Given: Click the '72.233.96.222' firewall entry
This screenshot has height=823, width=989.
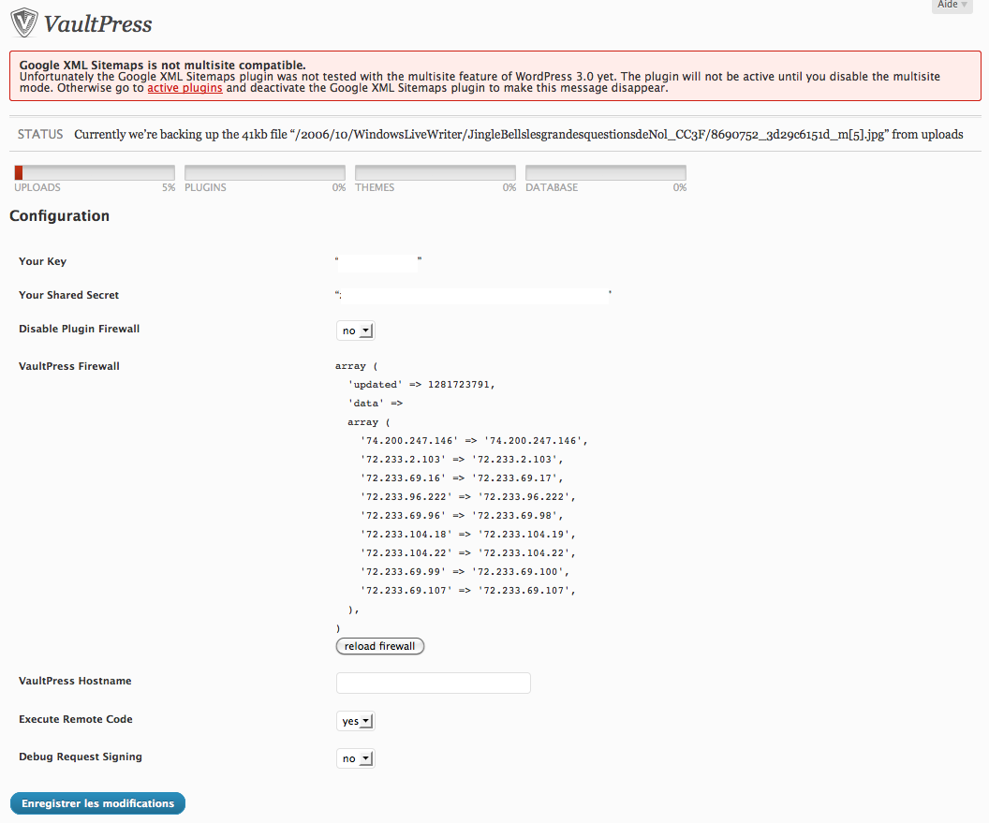Looking at the screenshot, I should pos(468,496).
